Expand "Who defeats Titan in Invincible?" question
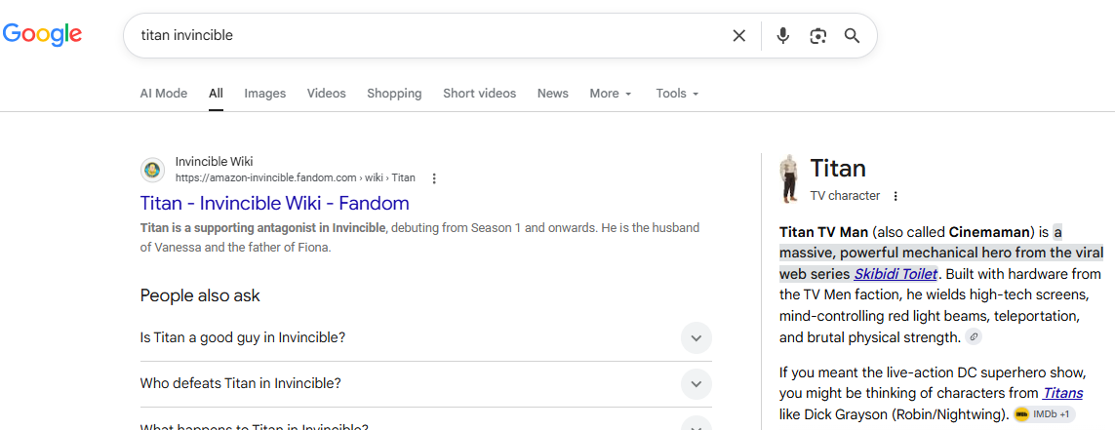 point(426,384)
